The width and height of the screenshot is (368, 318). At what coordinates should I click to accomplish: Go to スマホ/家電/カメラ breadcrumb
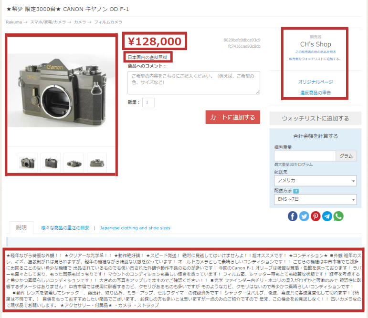48,22
